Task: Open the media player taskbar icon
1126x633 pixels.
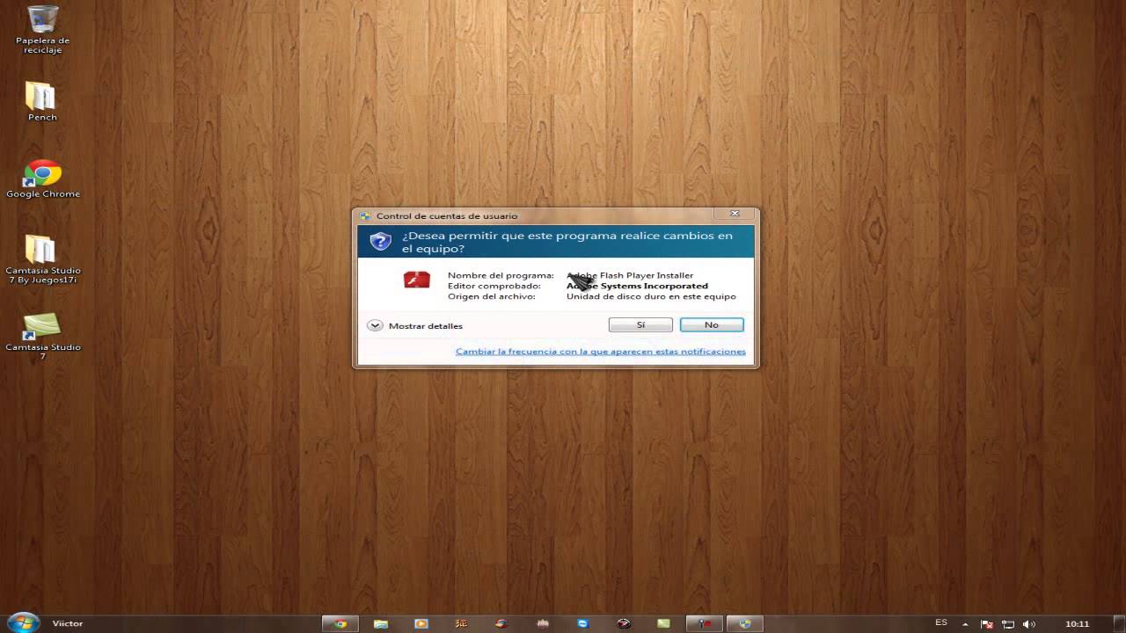Action: (420, 623)
